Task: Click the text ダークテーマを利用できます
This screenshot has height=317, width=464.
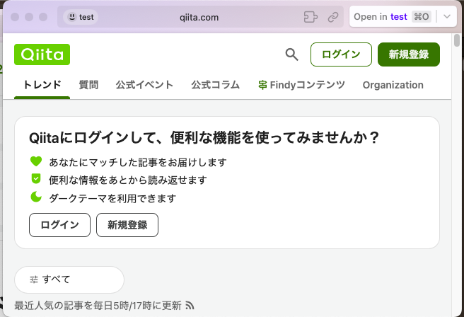Action: [112, 197]
